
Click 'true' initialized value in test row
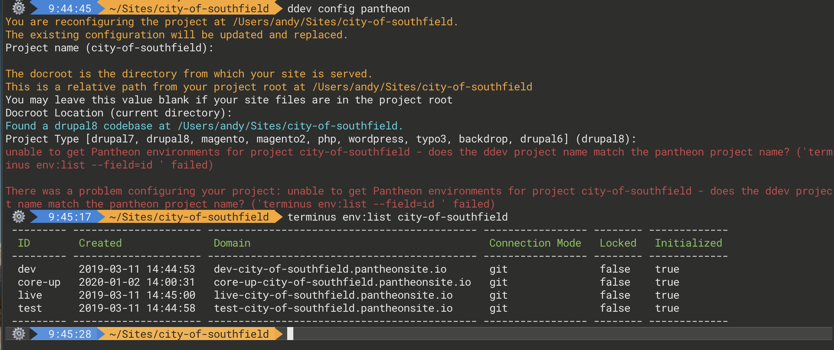point(667,308)
